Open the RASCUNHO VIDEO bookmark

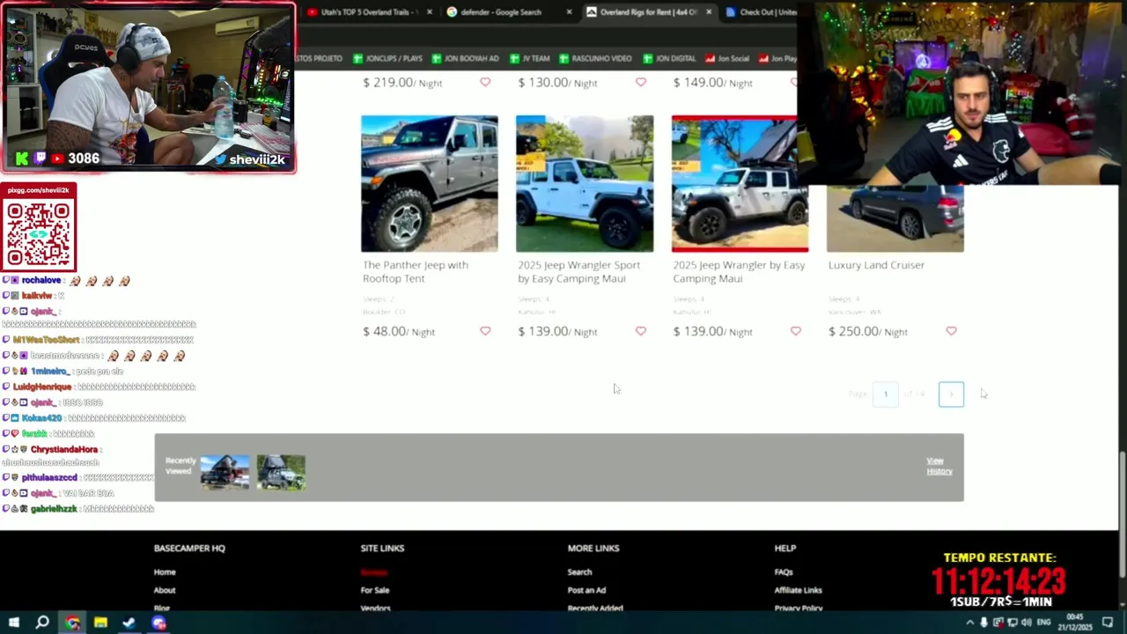[x=595, y=58]
